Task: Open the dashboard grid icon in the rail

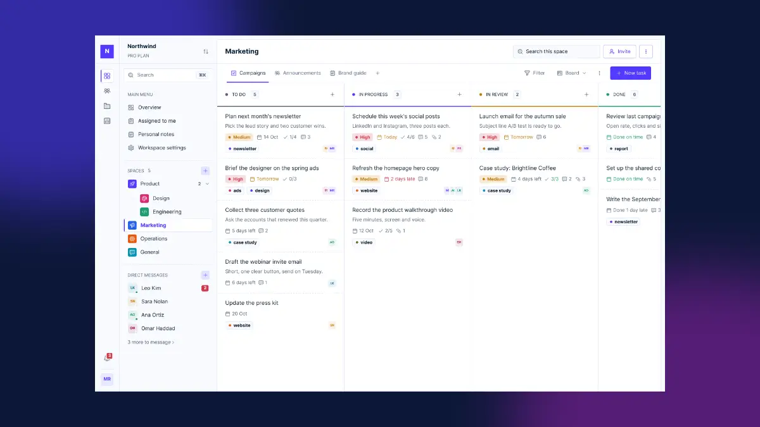Action: [x=107, y=76]
